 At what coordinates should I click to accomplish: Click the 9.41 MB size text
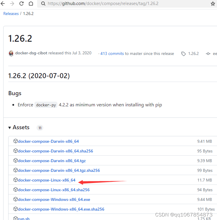(205, 141)
